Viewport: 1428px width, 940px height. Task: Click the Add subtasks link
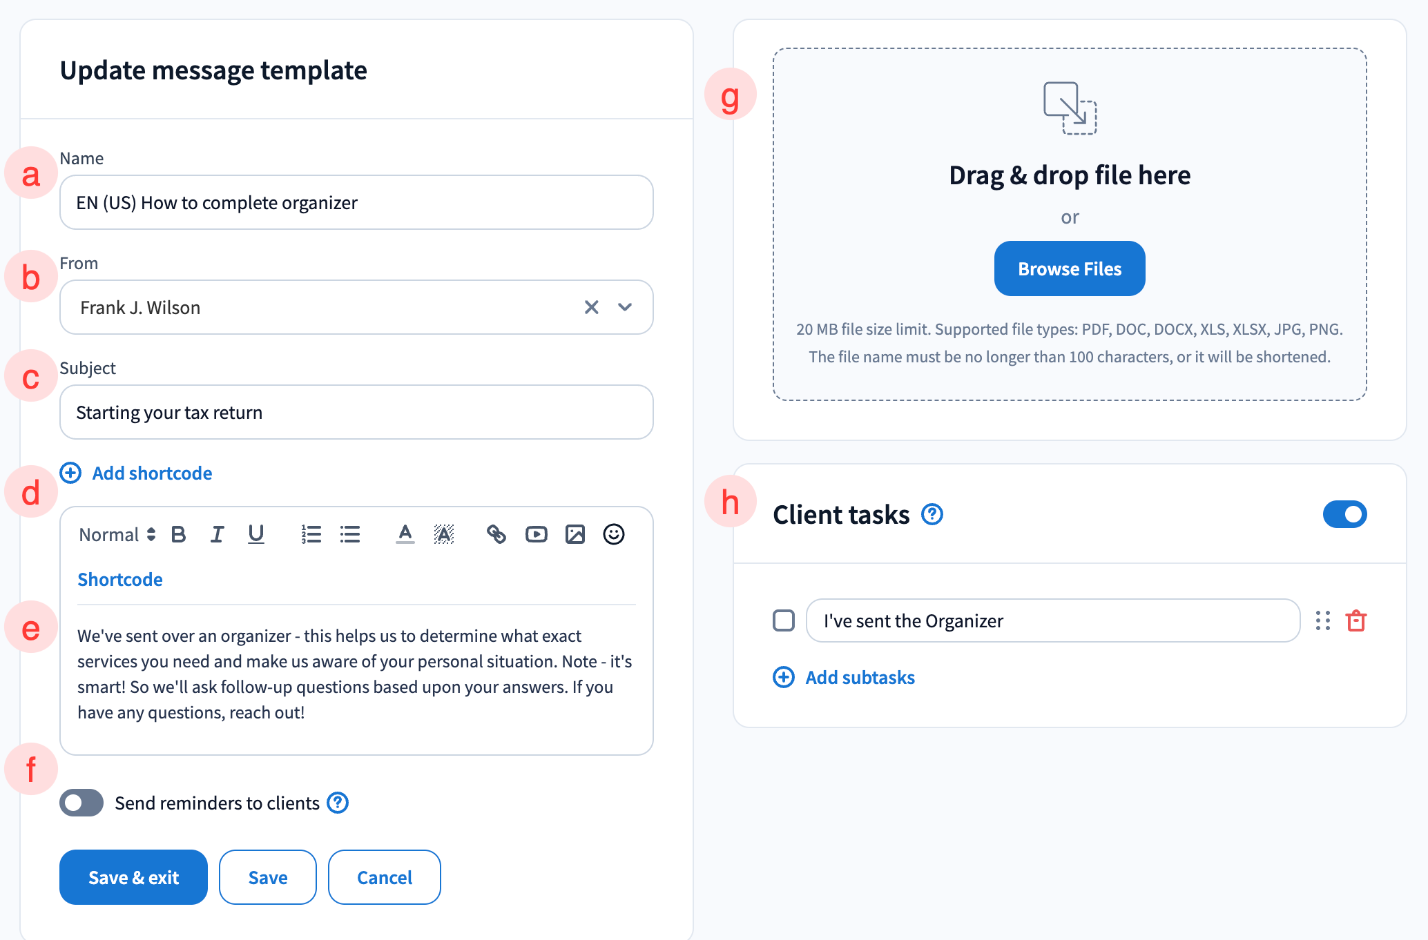coord(860,677)
